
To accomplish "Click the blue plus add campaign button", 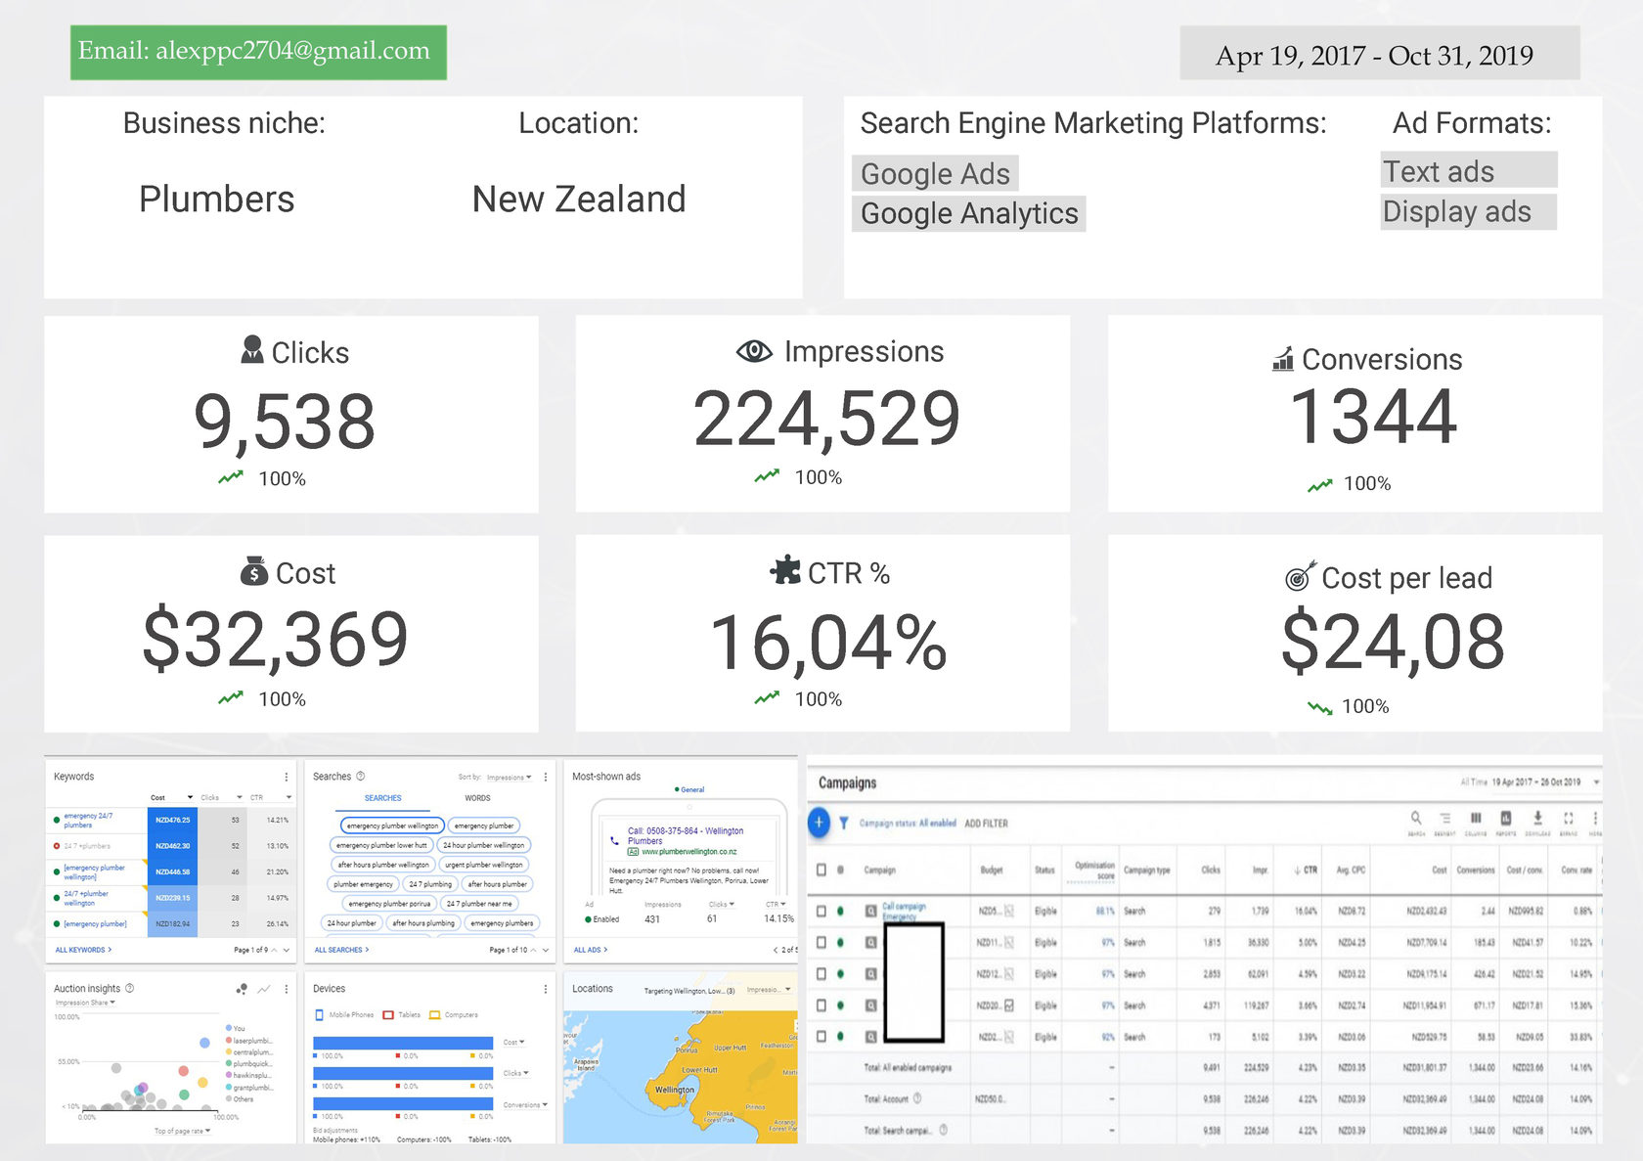I will (x=820, y=823).
